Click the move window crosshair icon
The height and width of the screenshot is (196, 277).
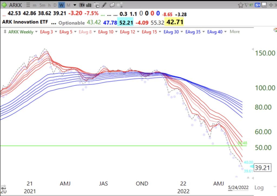tap(271, 5)
